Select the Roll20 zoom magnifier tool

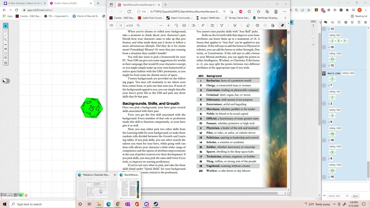point(5,40)
